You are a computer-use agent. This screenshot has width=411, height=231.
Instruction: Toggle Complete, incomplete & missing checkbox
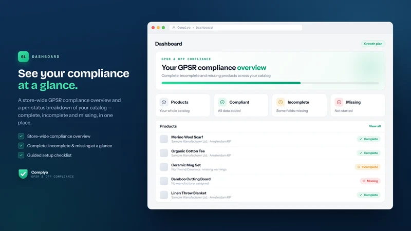(21, 146)
